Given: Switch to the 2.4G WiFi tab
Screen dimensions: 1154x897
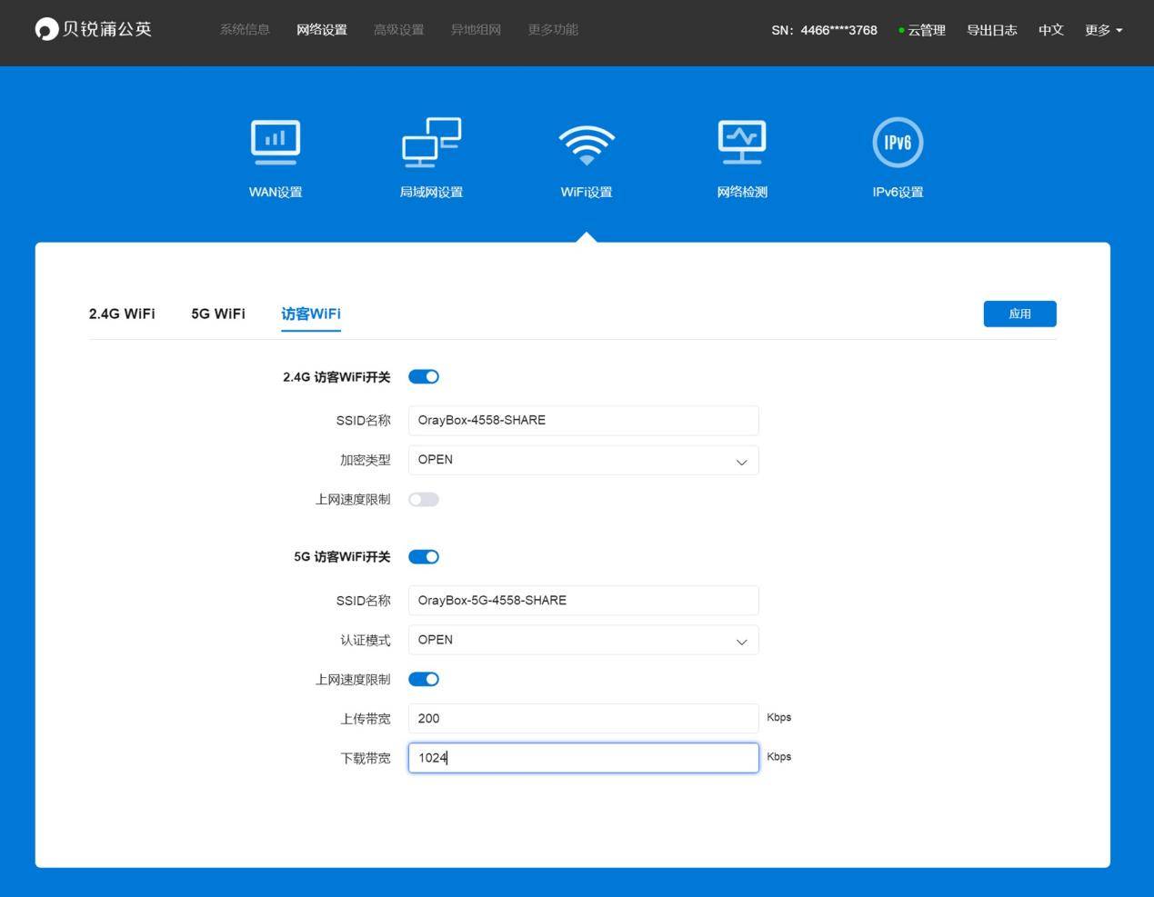Looking at the screenshot, I should click(x=122, y=314).
